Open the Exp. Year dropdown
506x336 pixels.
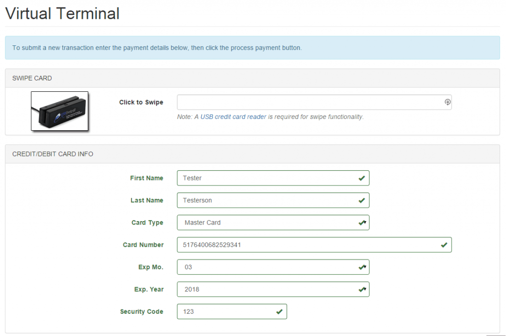[272, 289]
